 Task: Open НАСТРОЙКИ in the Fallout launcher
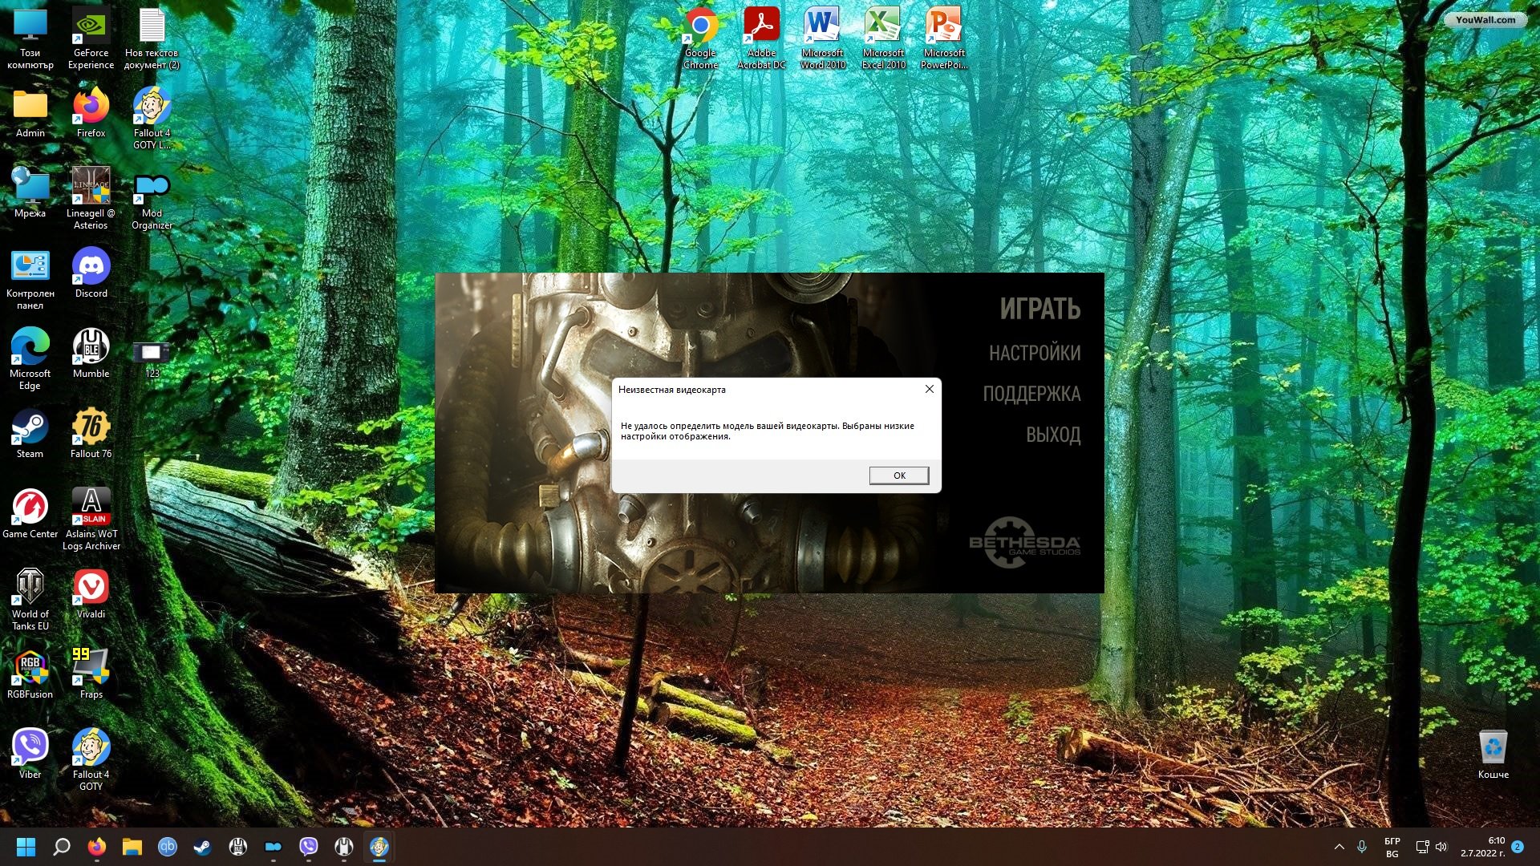[1034, 353]
